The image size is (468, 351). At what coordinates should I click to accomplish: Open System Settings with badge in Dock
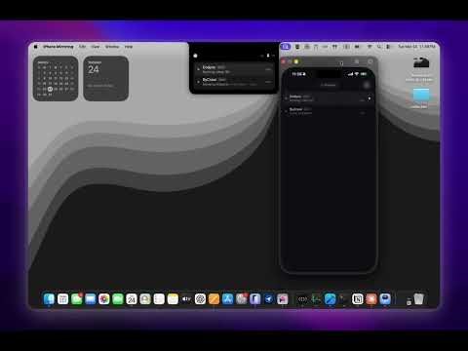pos(242,299)
